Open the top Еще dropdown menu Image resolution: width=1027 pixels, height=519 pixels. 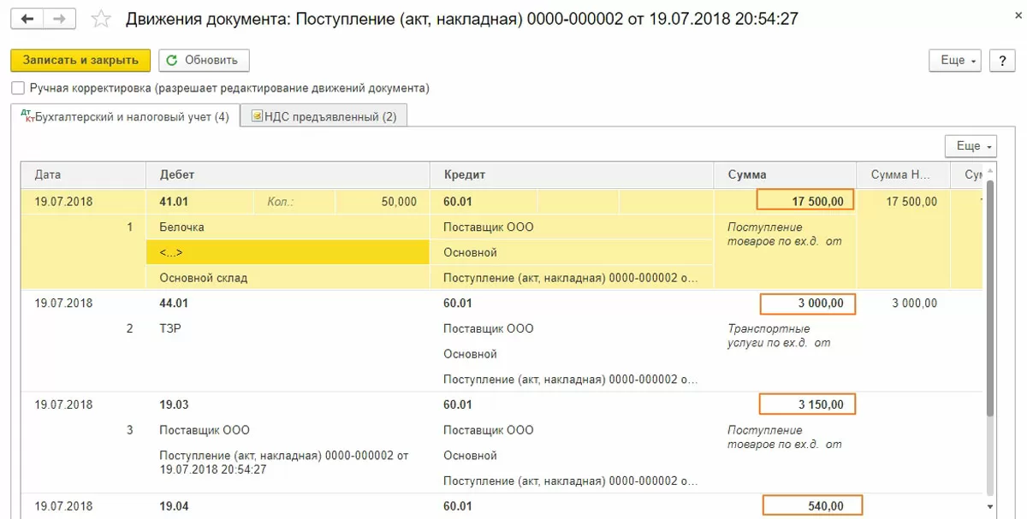954,60
